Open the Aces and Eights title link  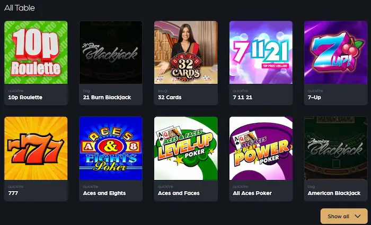click(104, 193)
